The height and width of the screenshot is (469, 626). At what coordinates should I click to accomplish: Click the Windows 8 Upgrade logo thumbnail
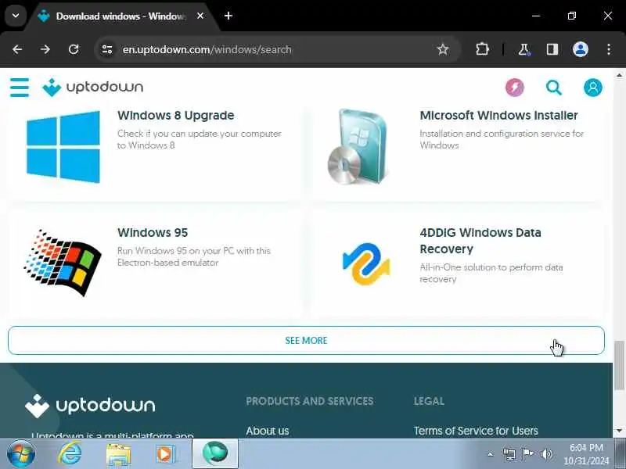click(63, 147)
